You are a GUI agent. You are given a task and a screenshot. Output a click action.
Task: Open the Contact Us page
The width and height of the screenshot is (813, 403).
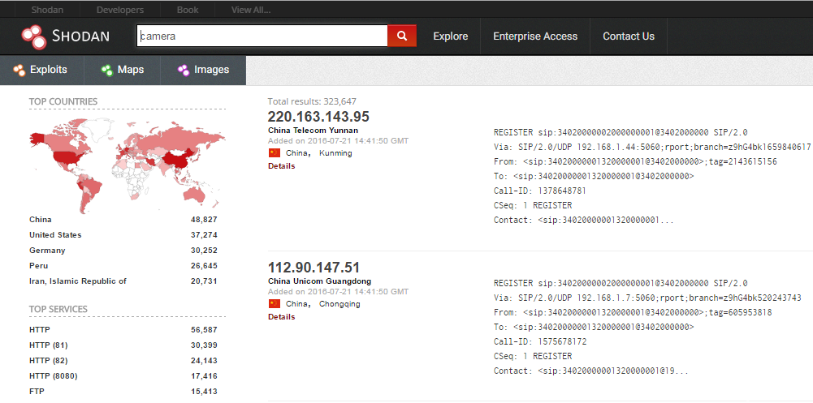(x=629, y=36)
